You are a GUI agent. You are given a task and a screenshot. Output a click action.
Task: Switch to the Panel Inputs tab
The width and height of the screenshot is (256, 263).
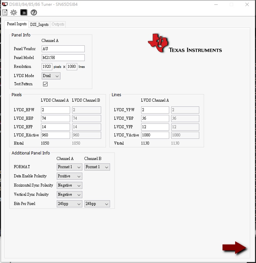pyautogui.click(x=17, y=24)
